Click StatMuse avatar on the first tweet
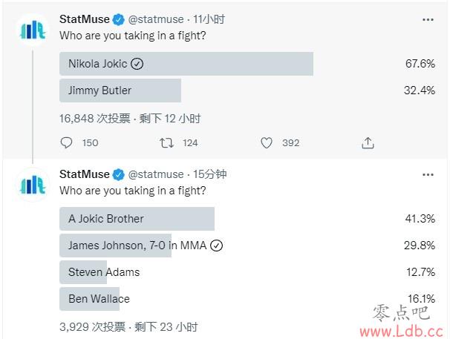Image resolution: width=450 pixels, height=339 pixels. pos(33,30)
